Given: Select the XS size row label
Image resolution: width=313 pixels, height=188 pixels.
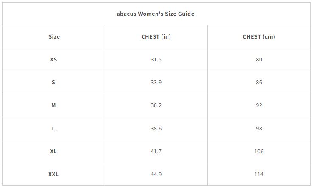Looking at the screenshot, I should point(53,59).
